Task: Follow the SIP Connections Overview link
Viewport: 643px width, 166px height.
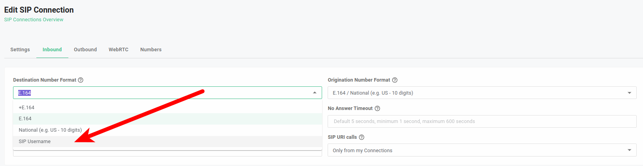Action: point(34,20)
